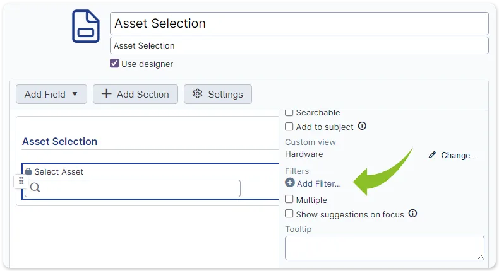Click into the Tooltip text area
Viewport: 499px width, 271px height.
click(x=385, y=248)
